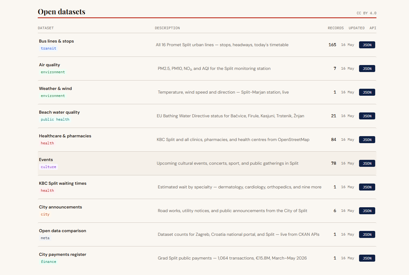Select the Bus lines & stops dataset title

[56, 41]
